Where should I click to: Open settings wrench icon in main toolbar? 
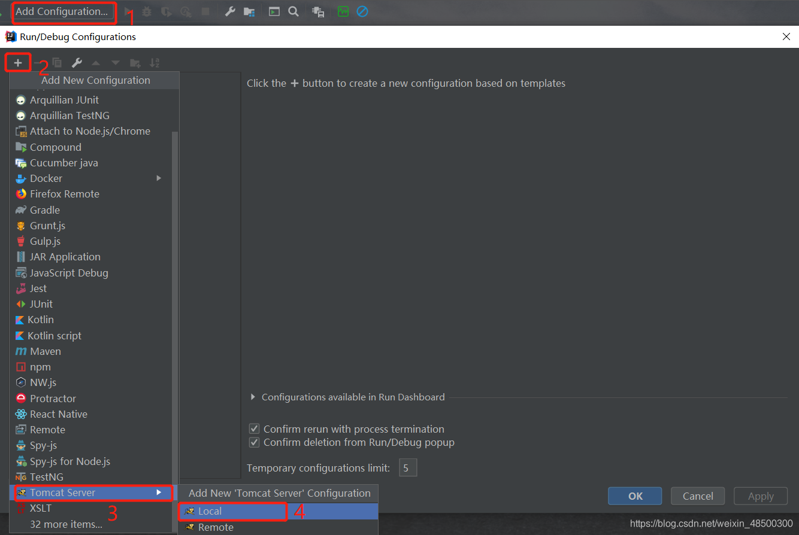click(x=229, y=11)
